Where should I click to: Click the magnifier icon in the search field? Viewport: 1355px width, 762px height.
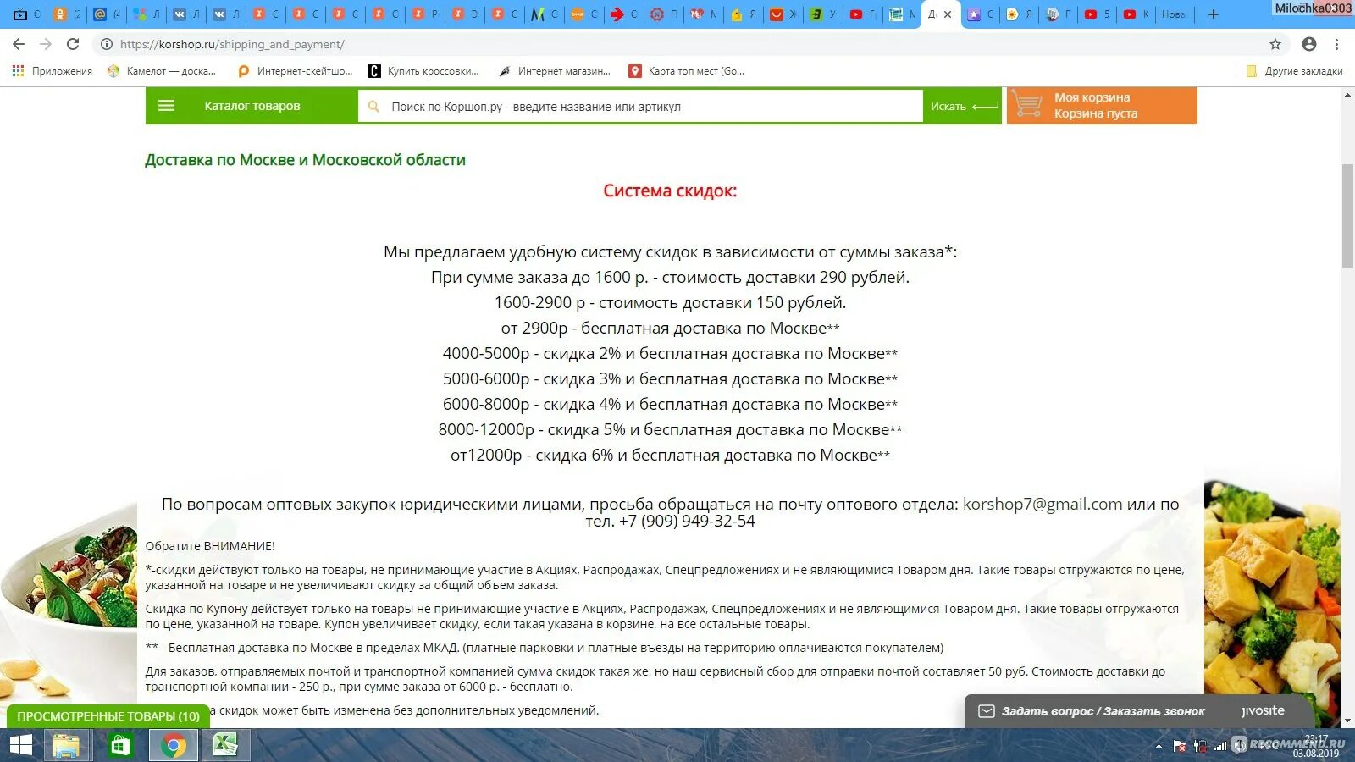tap(373, 107)
